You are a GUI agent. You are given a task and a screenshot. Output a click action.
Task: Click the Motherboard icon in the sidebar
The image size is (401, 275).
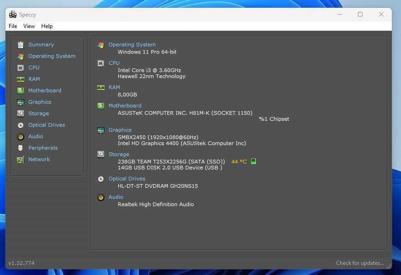click(x=21, y=90)
